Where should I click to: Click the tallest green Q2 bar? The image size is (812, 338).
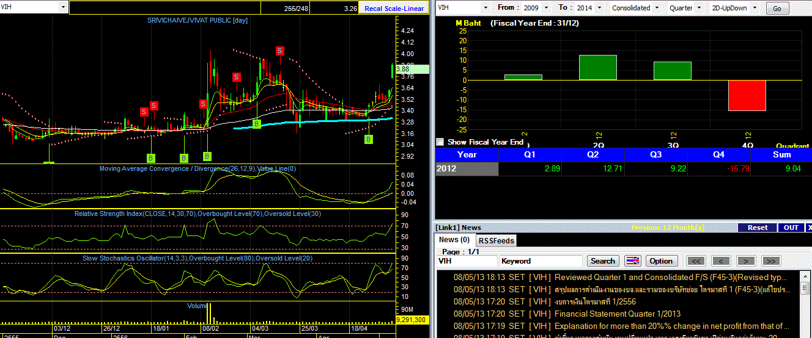pyautogui.click(x=598, y=67)
